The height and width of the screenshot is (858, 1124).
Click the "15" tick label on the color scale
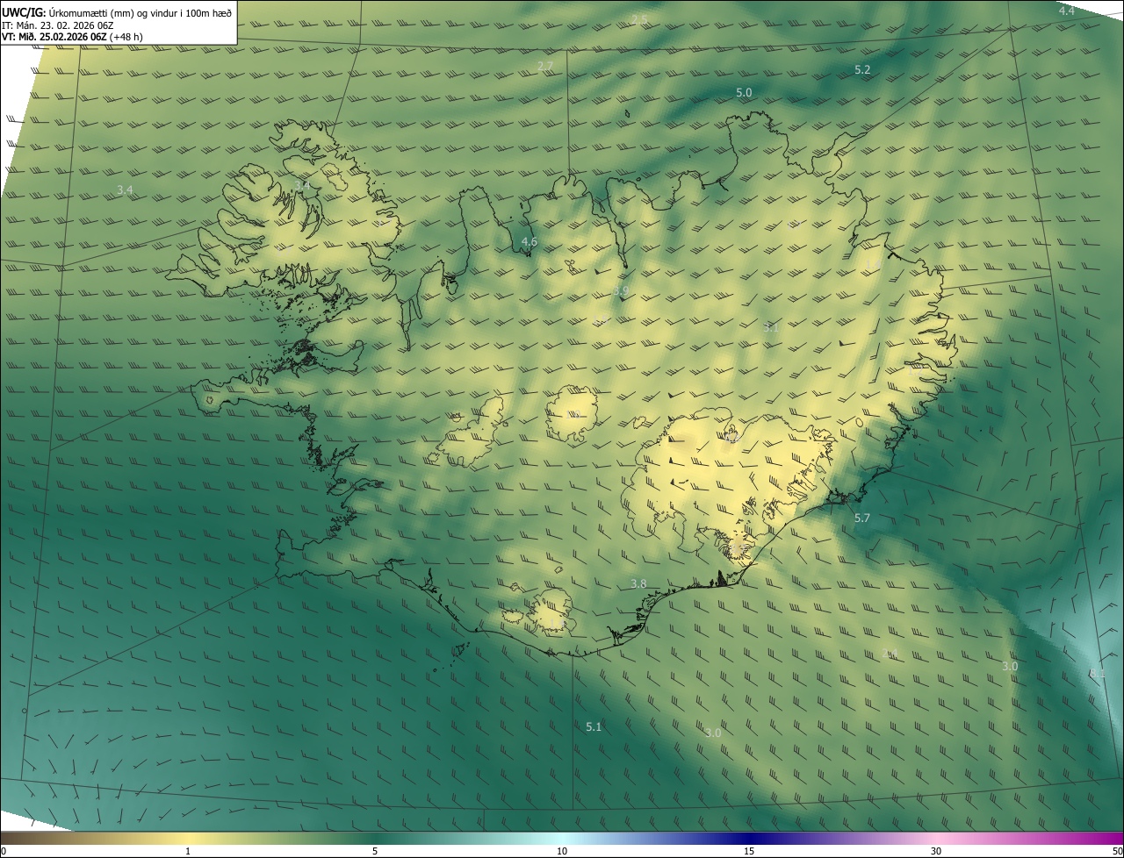(749, 851)
